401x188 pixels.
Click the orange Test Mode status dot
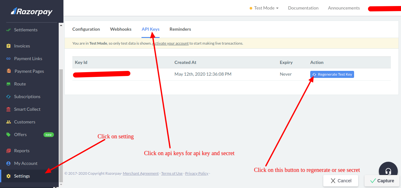pos(251,8)
